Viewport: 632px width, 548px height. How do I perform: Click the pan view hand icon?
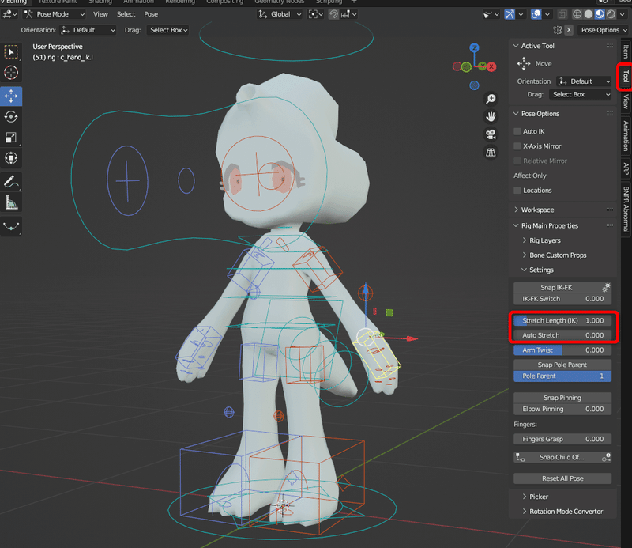coord(491,116)
